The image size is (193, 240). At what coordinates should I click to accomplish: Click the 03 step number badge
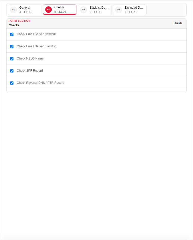(x=84, y=10)
